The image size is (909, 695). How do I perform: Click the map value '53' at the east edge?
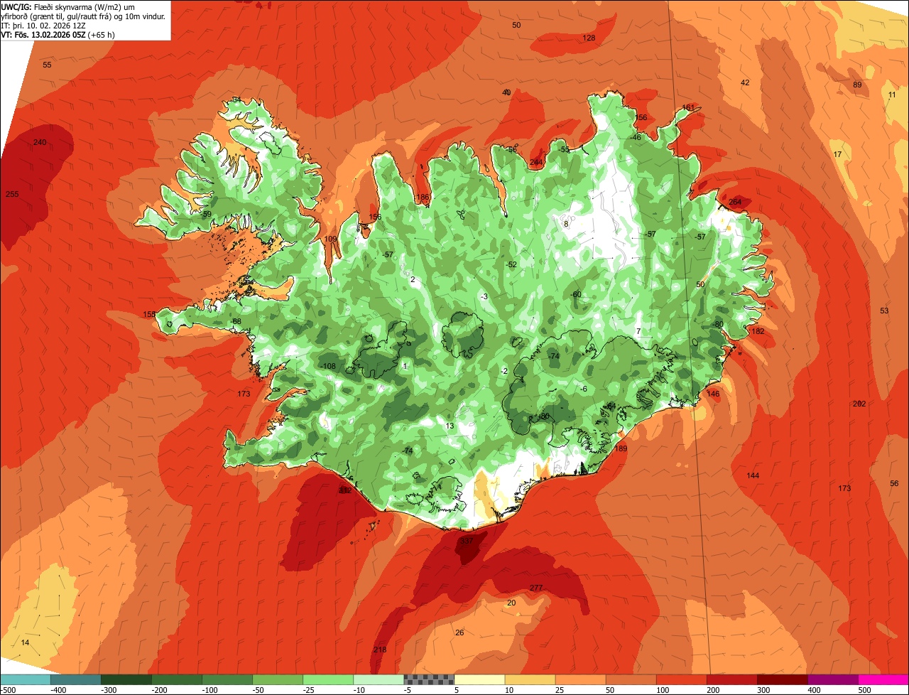(x=884, y=311)
